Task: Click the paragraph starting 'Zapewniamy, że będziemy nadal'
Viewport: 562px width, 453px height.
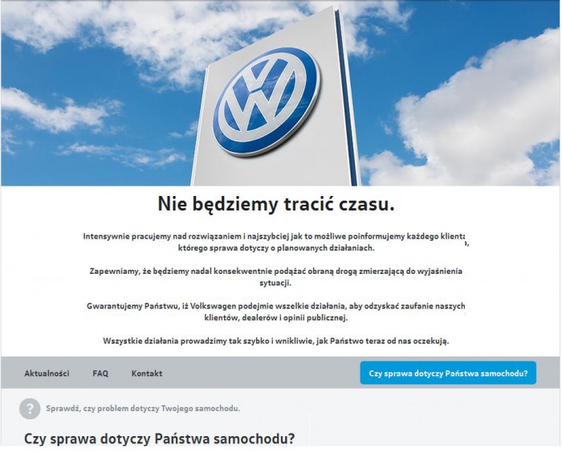Action: [x=275, y=277]
